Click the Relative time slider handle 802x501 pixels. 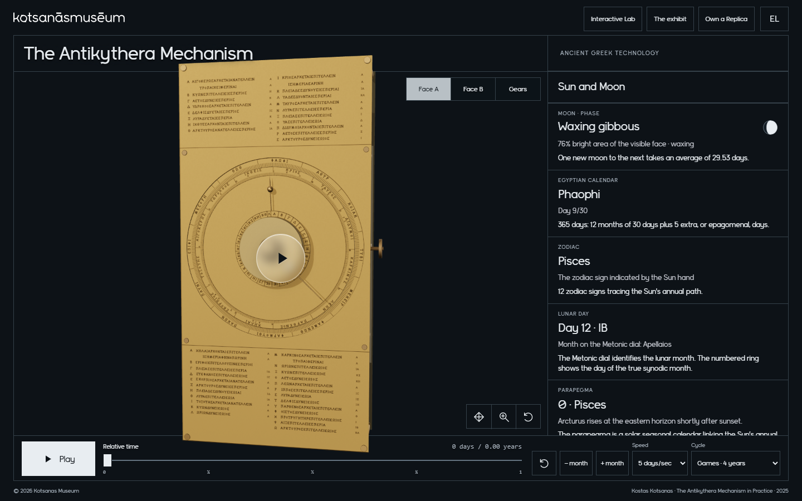pyautogui.click(x=107, y=460)
